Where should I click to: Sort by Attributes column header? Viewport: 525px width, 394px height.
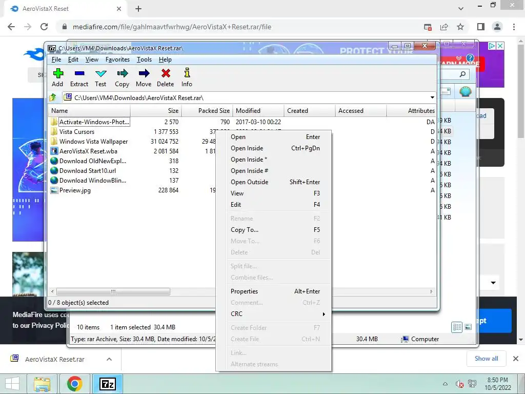pos(412,111)
